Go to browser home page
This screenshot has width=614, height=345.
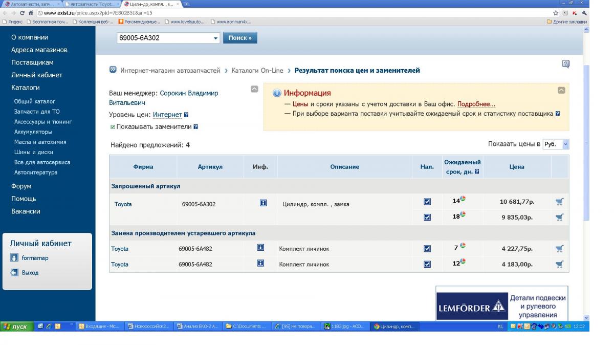click(x=31, y=13)
